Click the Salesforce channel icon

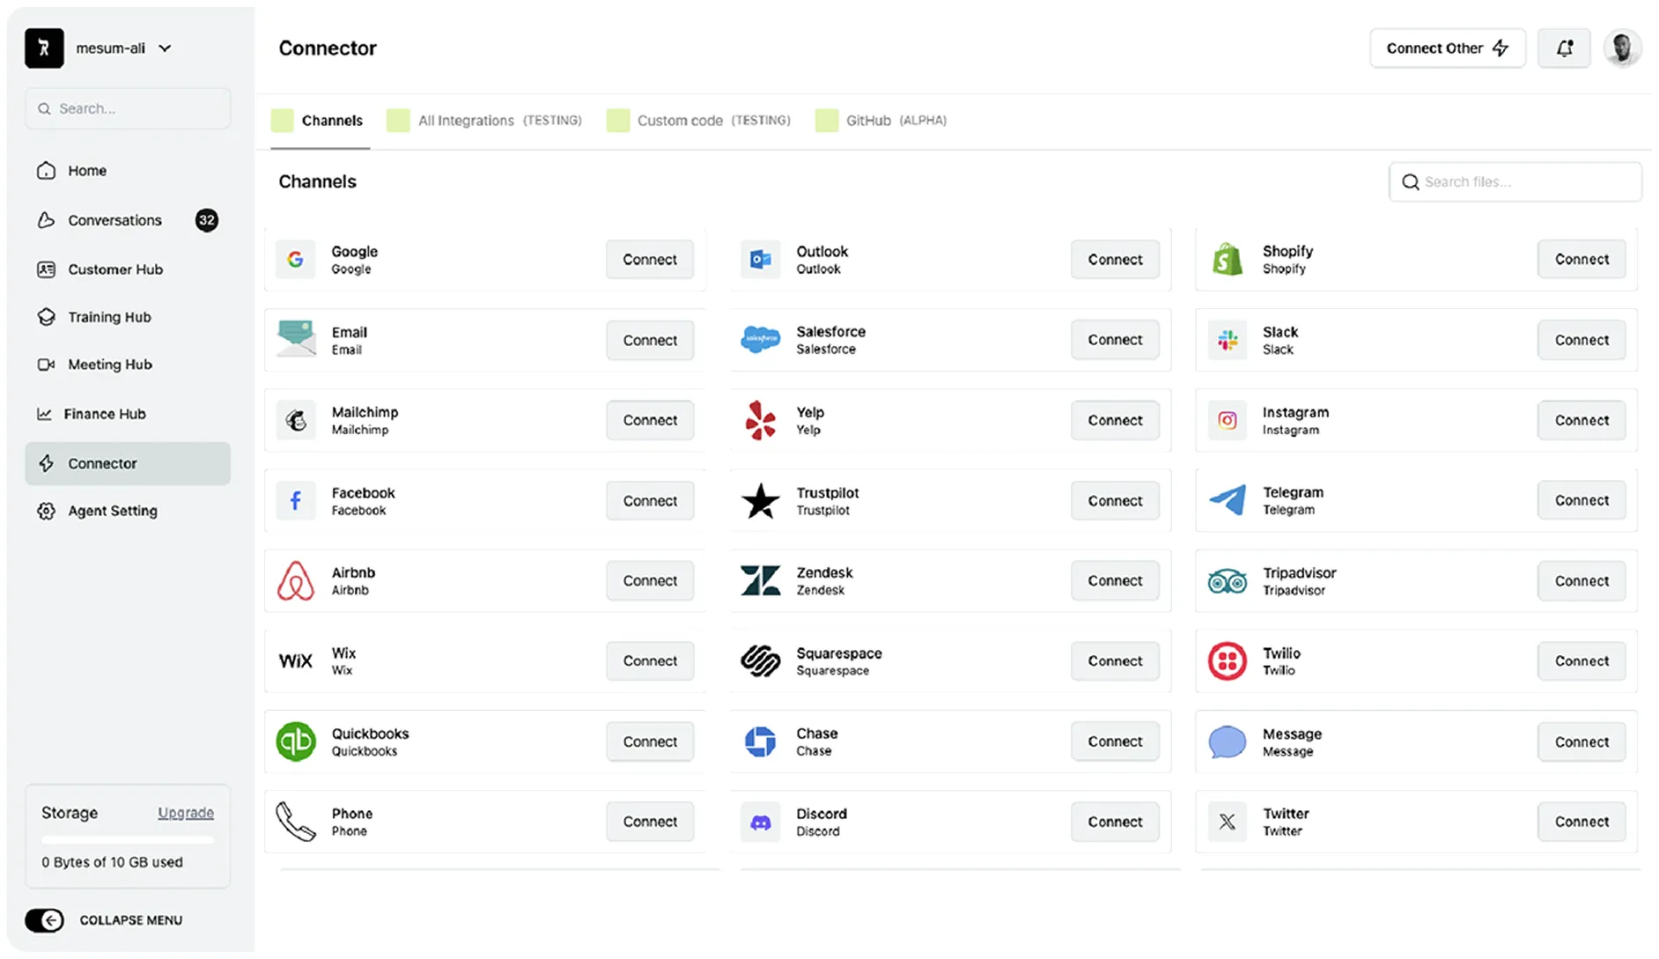(x=761, y=340)
